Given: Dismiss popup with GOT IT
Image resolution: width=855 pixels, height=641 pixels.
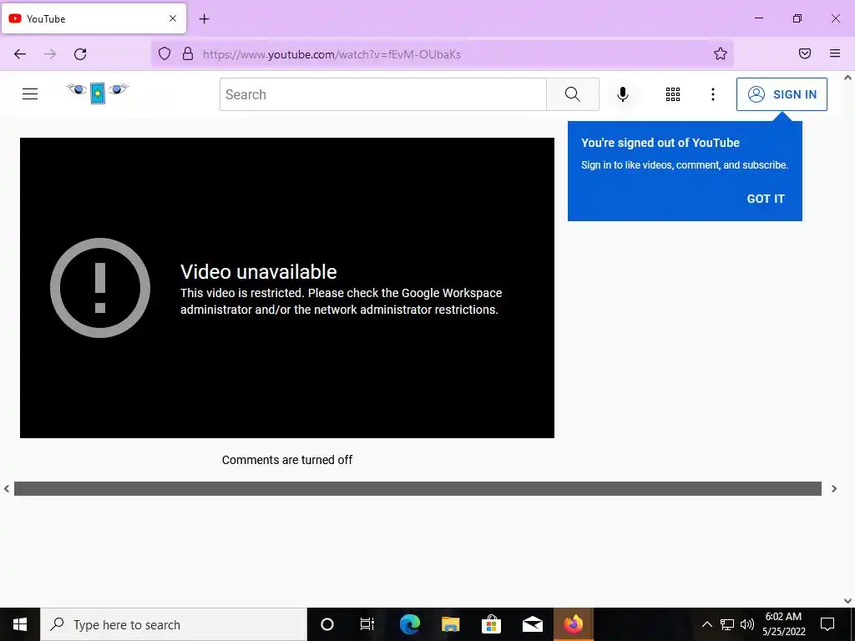Looking at the screenshot, I should coord(766,199).
